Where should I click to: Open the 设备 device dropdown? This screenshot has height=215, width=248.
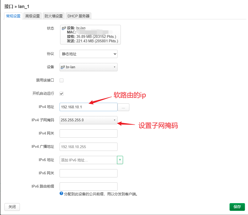(x=88, y=67)
